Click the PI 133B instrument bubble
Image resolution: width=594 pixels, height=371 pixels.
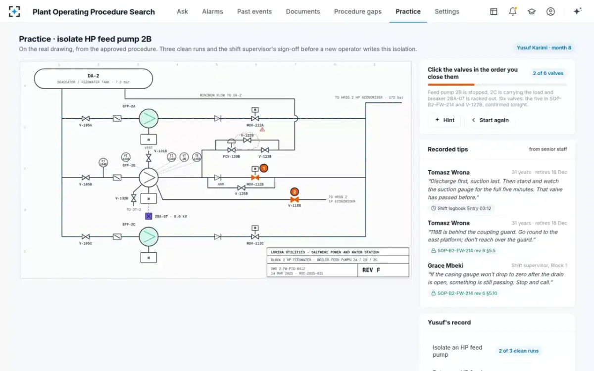coord(126,157)
